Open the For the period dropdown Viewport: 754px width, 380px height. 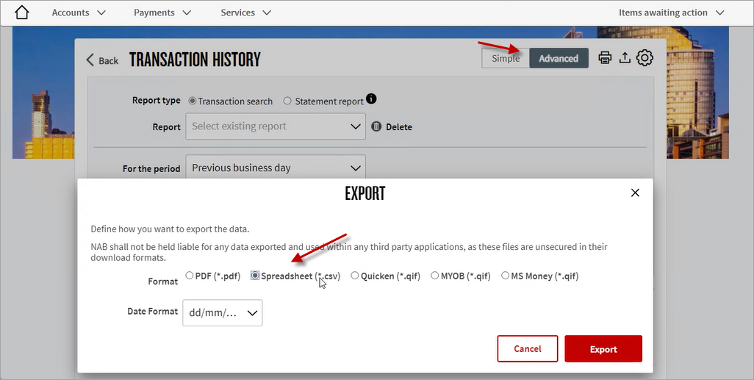276,168
